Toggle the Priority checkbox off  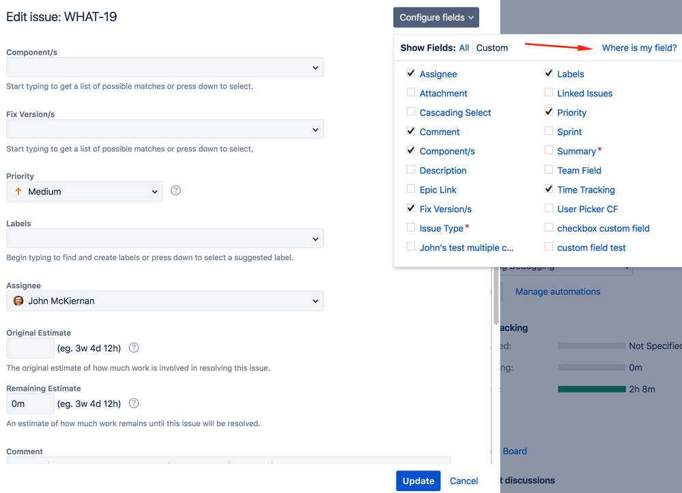pos(549,111)
